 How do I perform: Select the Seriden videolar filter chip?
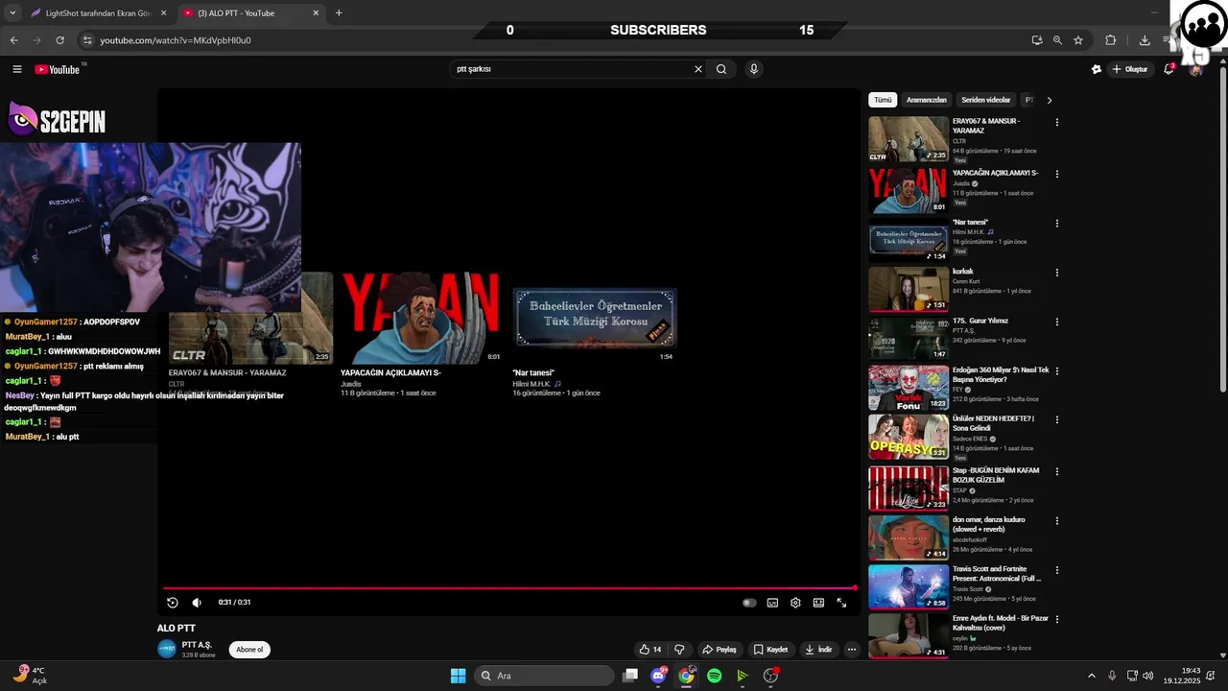985,100
